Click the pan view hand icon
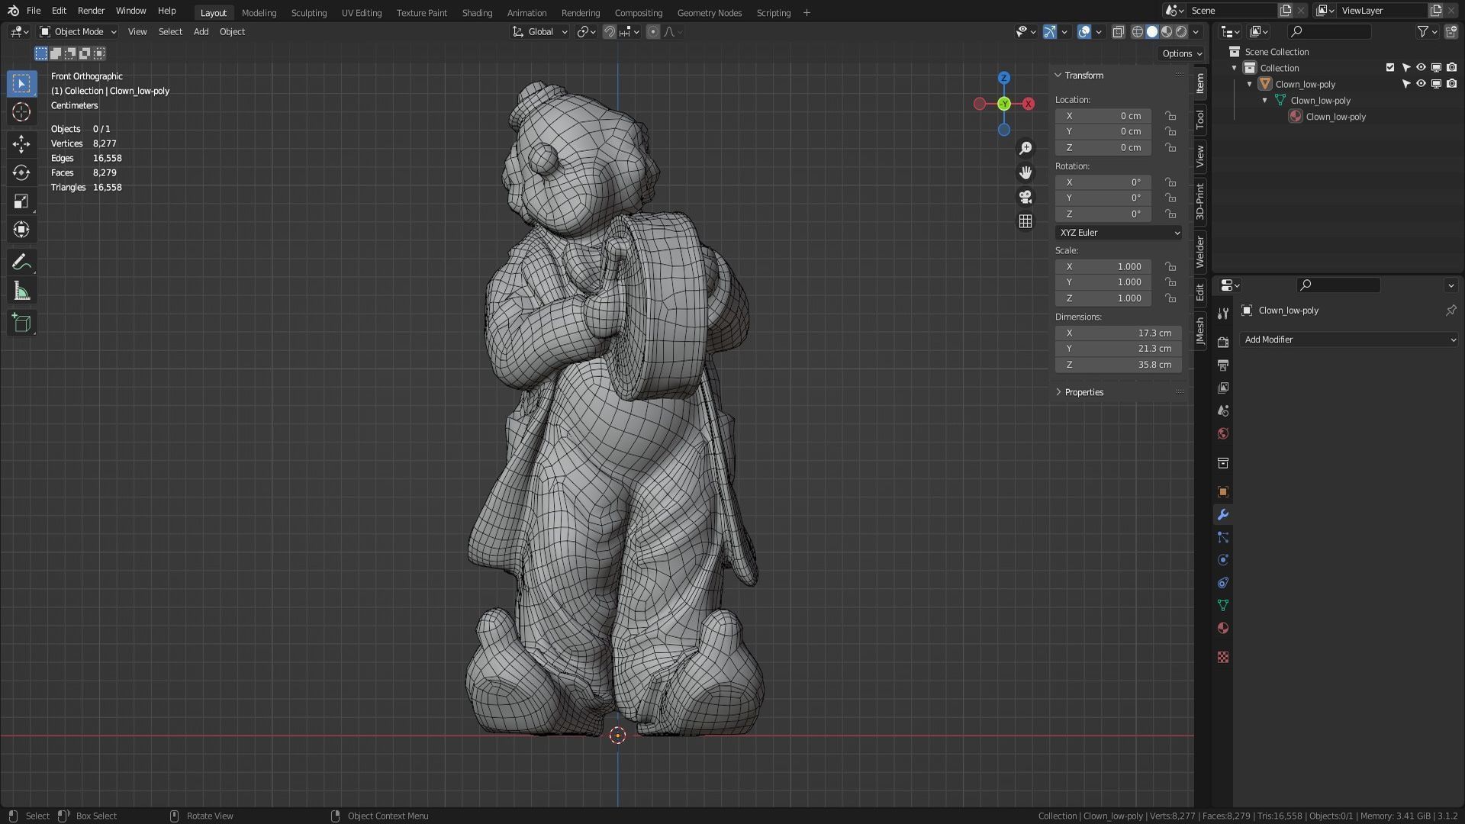 [x=1025, y=172]
